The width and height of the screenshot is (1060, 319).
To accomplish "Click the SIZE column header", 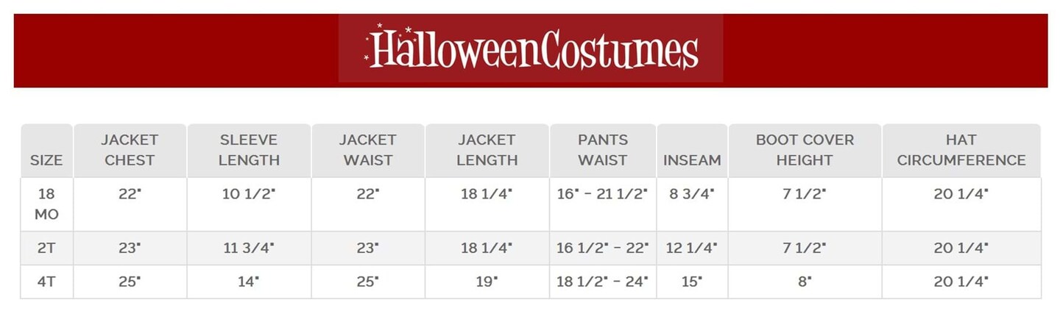I will pyautogui.click(x=46, y=159).
